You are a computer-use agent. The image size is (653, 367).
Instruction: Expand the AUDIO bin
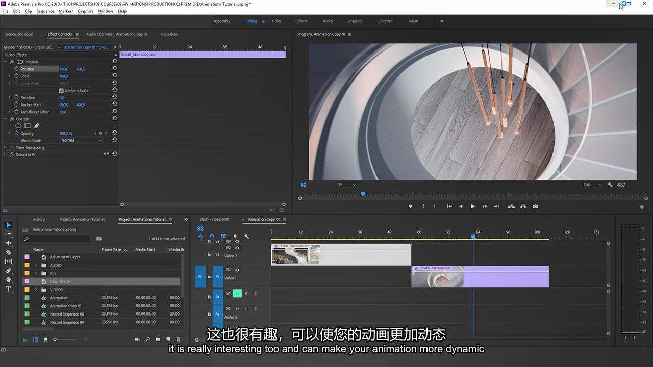pyautogui.click(x=36, y=265)
